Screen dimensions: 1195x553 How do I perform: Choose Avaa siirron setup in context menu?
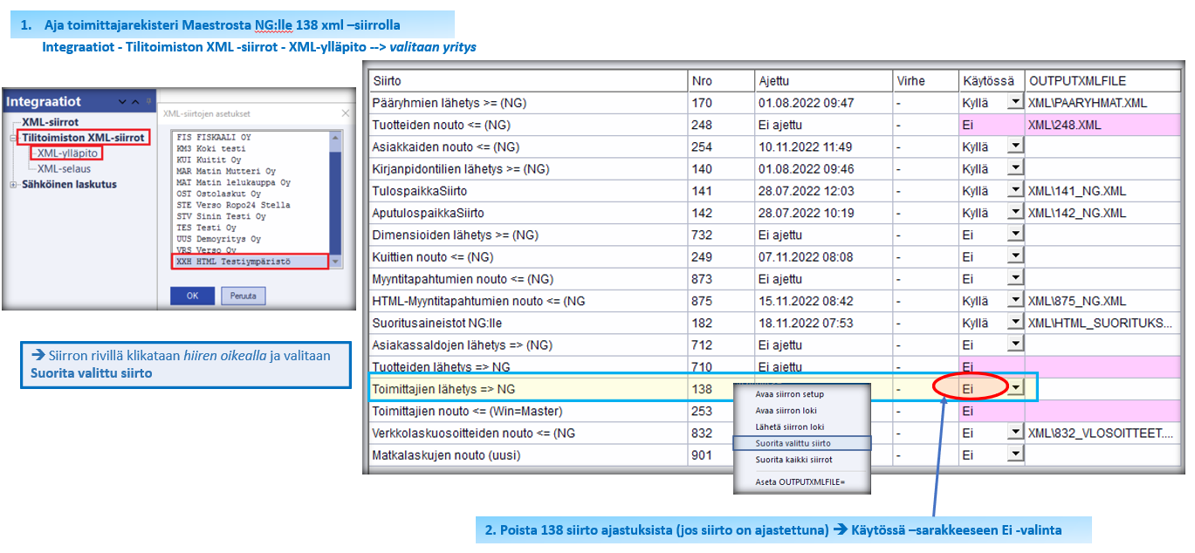point(789,394)
